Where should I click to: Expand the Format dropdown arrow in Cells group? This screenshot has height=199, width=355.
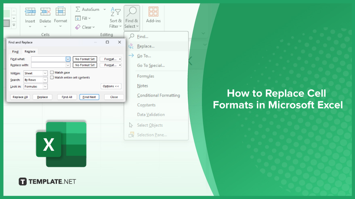tap(61, 27)
